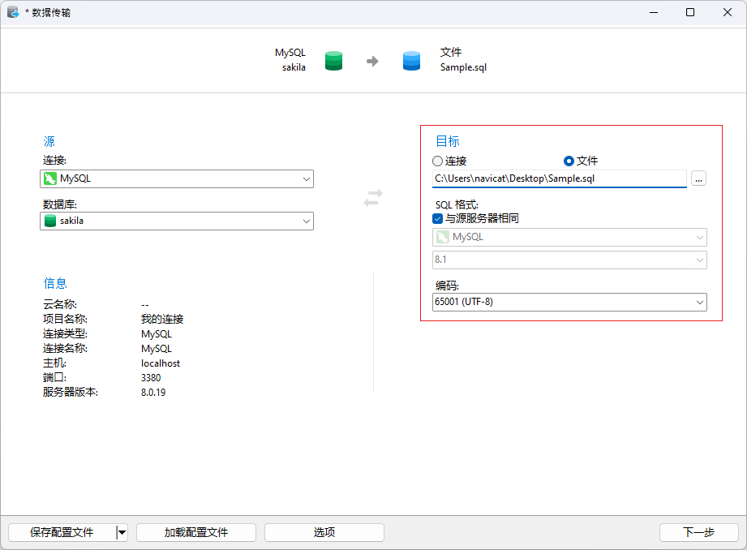747x550 pixels.
Task: Toggle the 与源服务器相同 checkbox
Action: (x=437, y=219)
